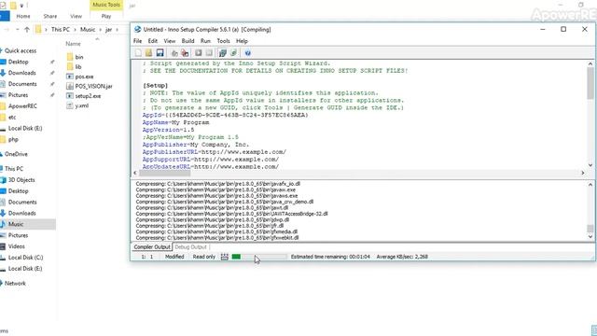
Task: Click compiler output scrollbar down arrow
Action: [x=590, y=236]
